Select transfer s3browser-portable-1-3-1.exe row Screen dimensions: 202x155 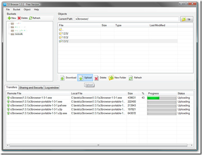(x=100, y=102)
